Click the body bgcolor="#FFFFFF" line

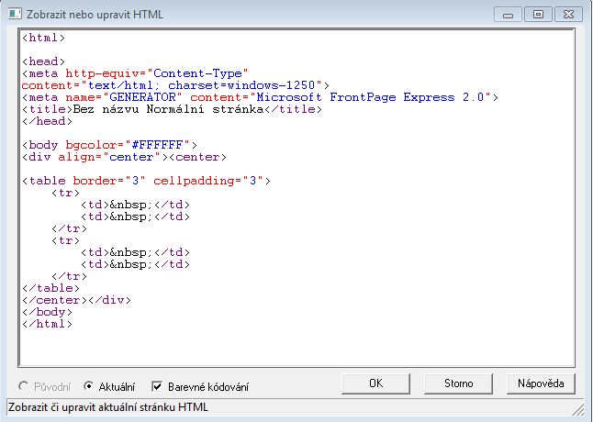coord(109,145)
